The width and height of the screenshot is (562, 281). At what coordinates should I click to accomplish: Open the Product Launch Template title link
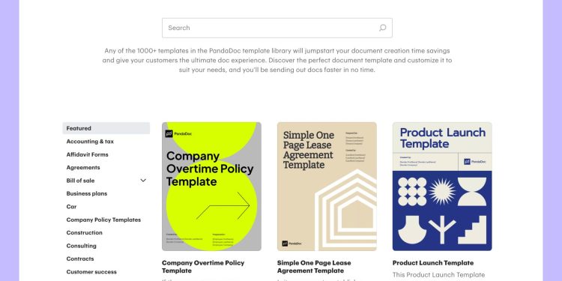[x=433, y=263]
